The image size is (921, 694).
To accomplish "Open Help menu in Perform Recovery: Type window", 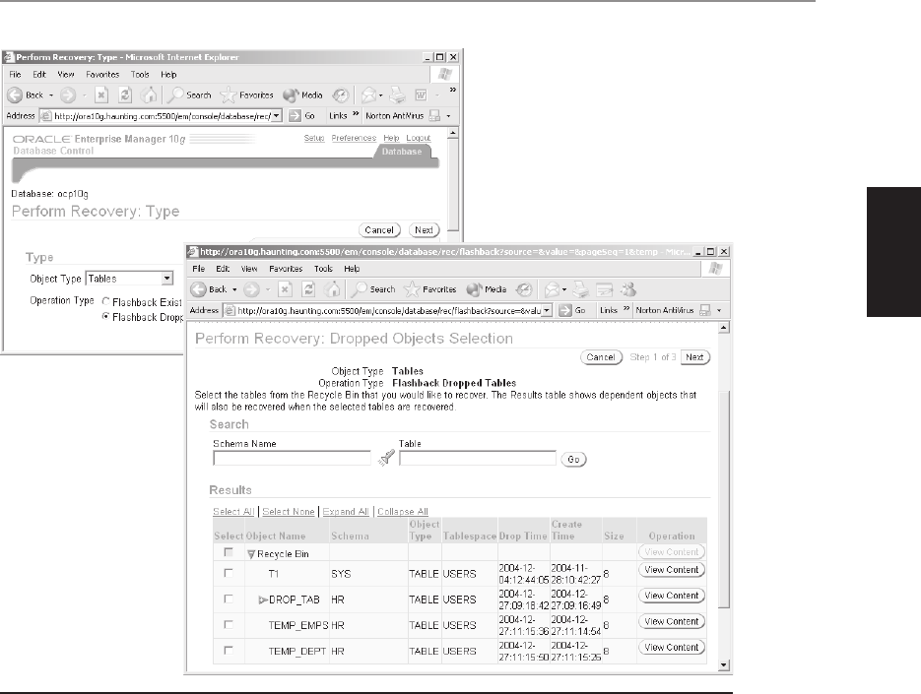I will coord(168,74).
